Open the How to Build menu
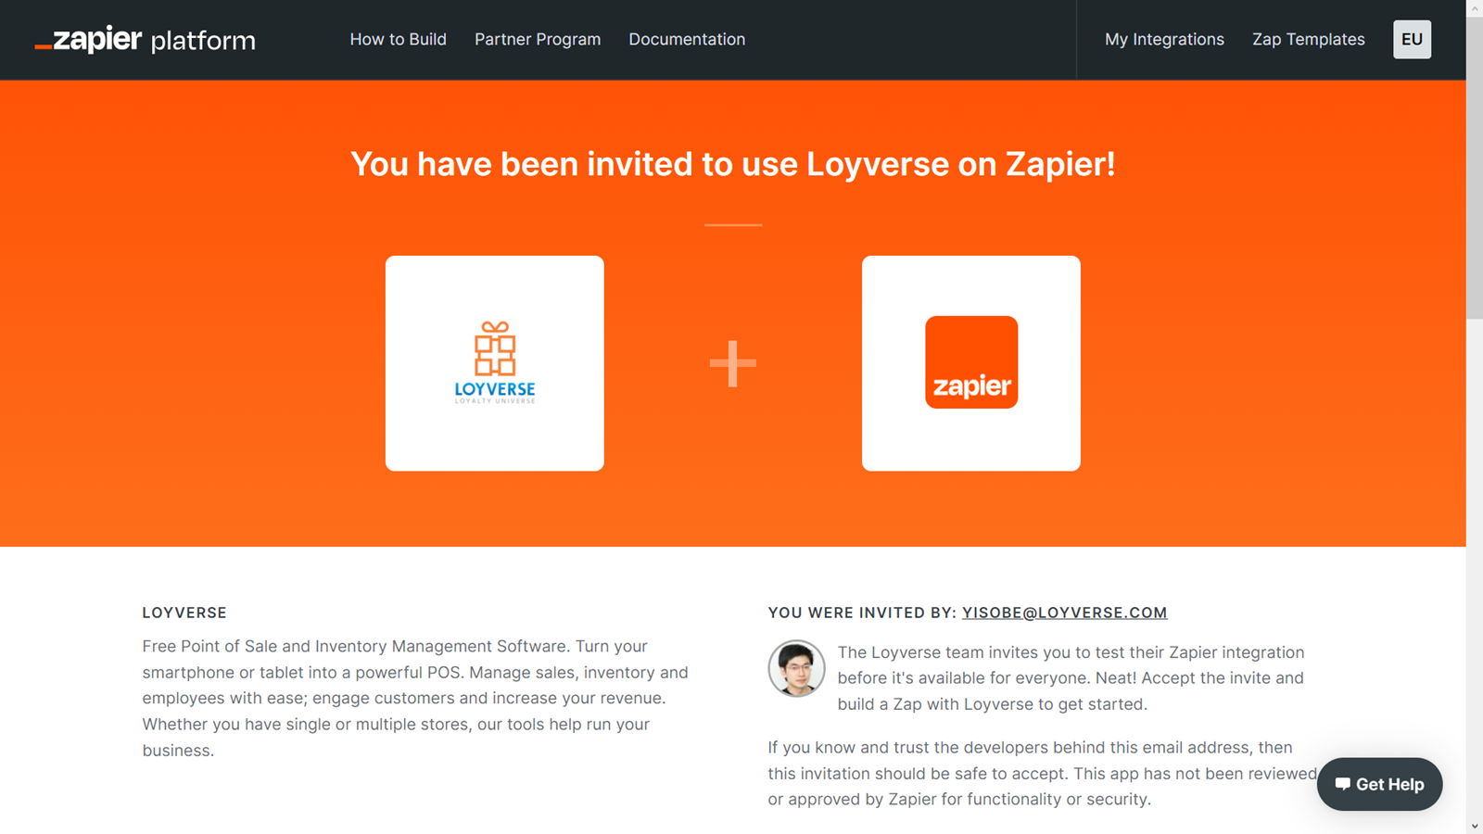 398,39
